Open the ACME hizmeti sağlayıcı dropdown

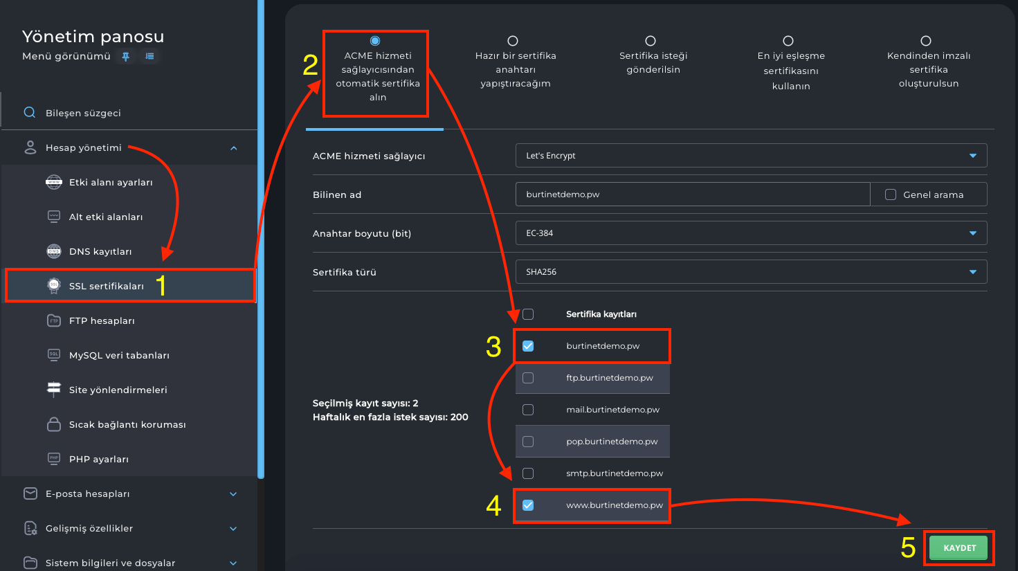[x=751, y=156]
